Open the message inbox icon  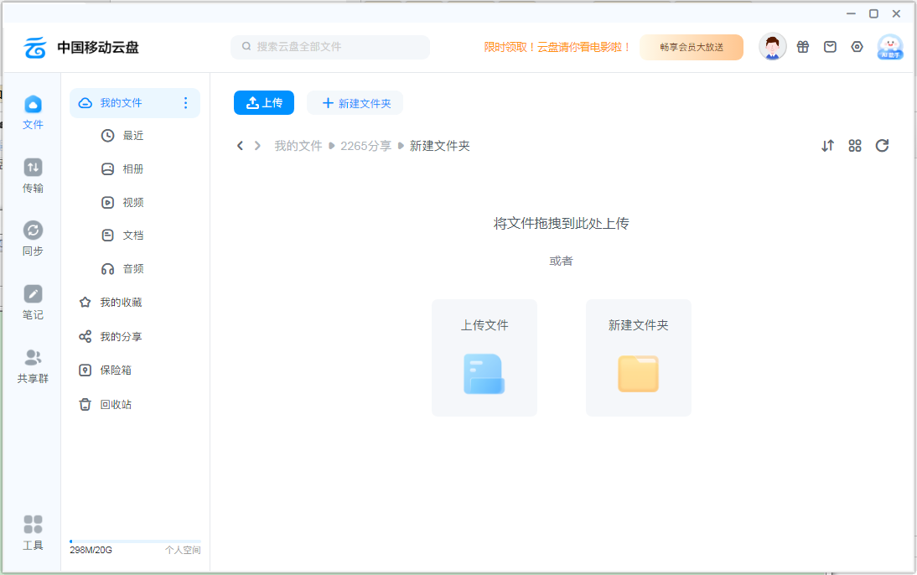(x=830, y=47)
